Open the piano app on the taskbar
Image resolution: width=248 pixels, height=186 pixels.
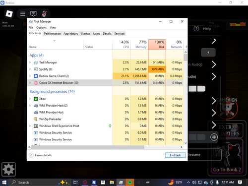coord(103,183)
